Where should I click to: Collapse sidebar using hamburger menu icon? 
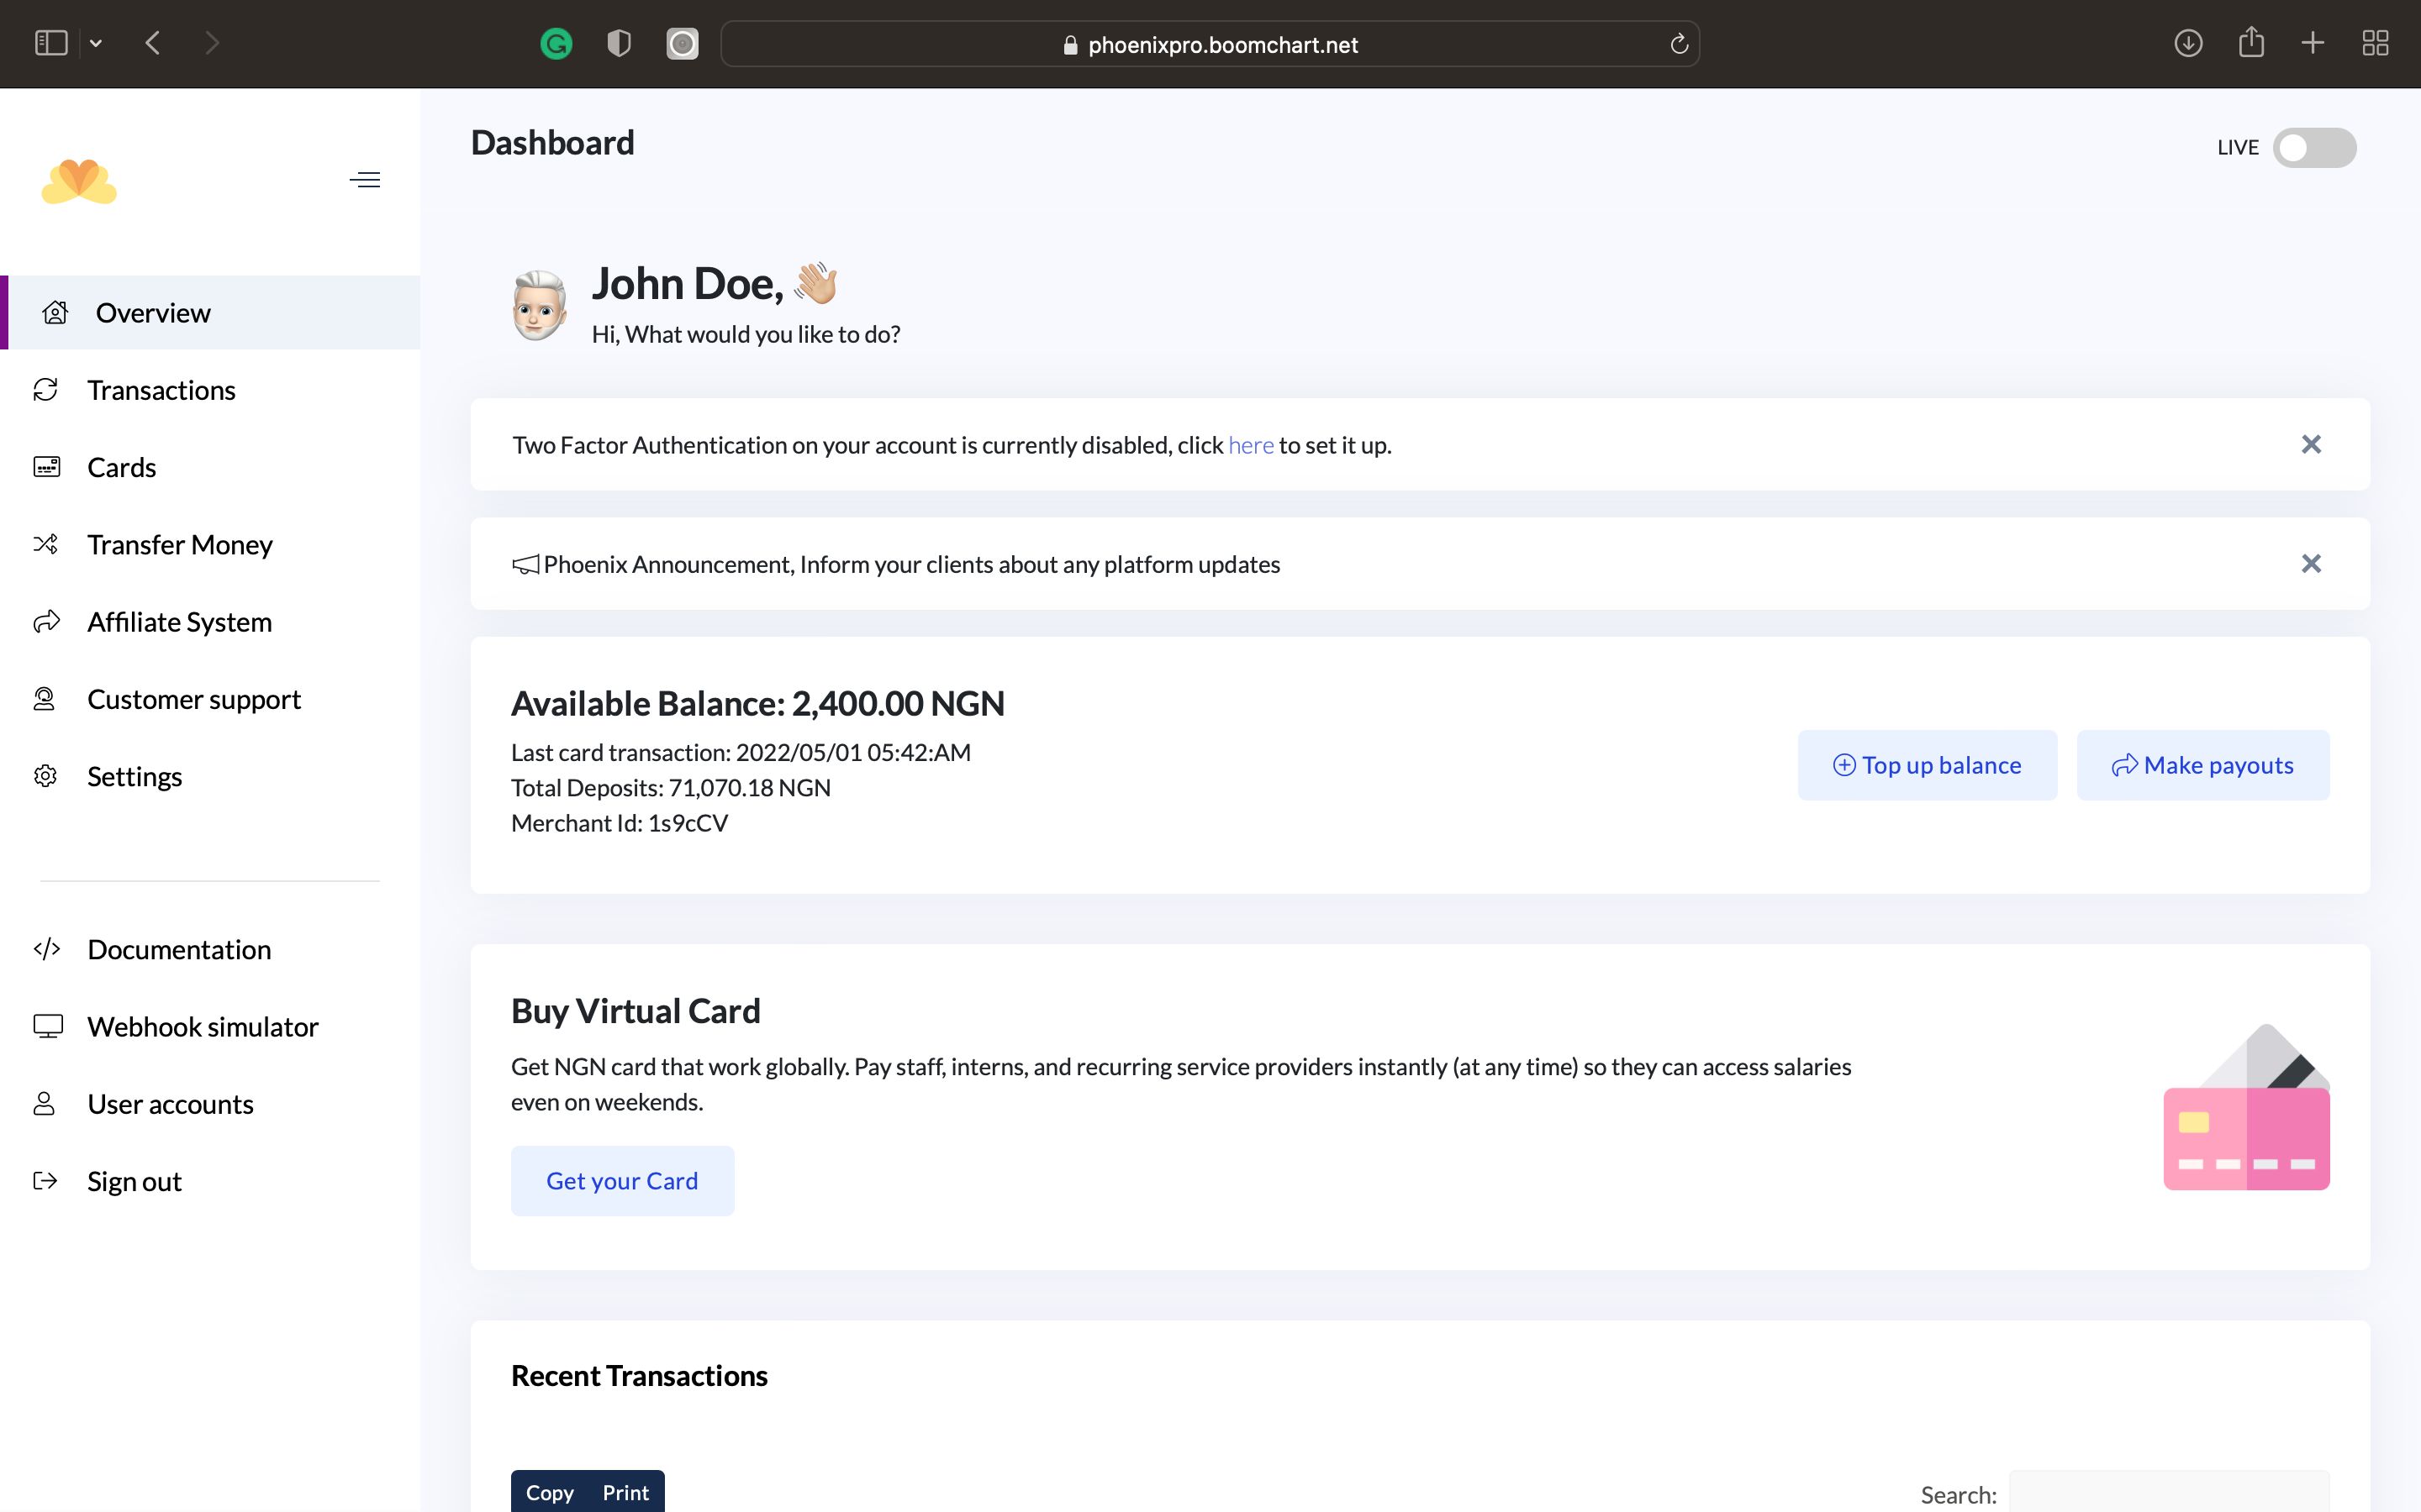(x=364, y=180)
